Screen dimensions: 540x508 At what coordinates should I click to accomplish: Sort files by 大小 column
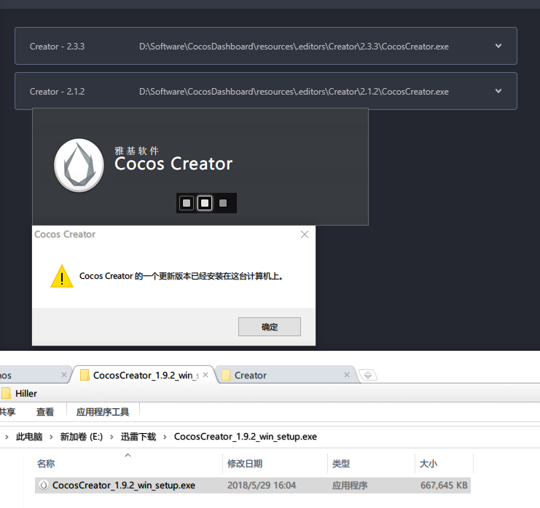click(429, 464)
